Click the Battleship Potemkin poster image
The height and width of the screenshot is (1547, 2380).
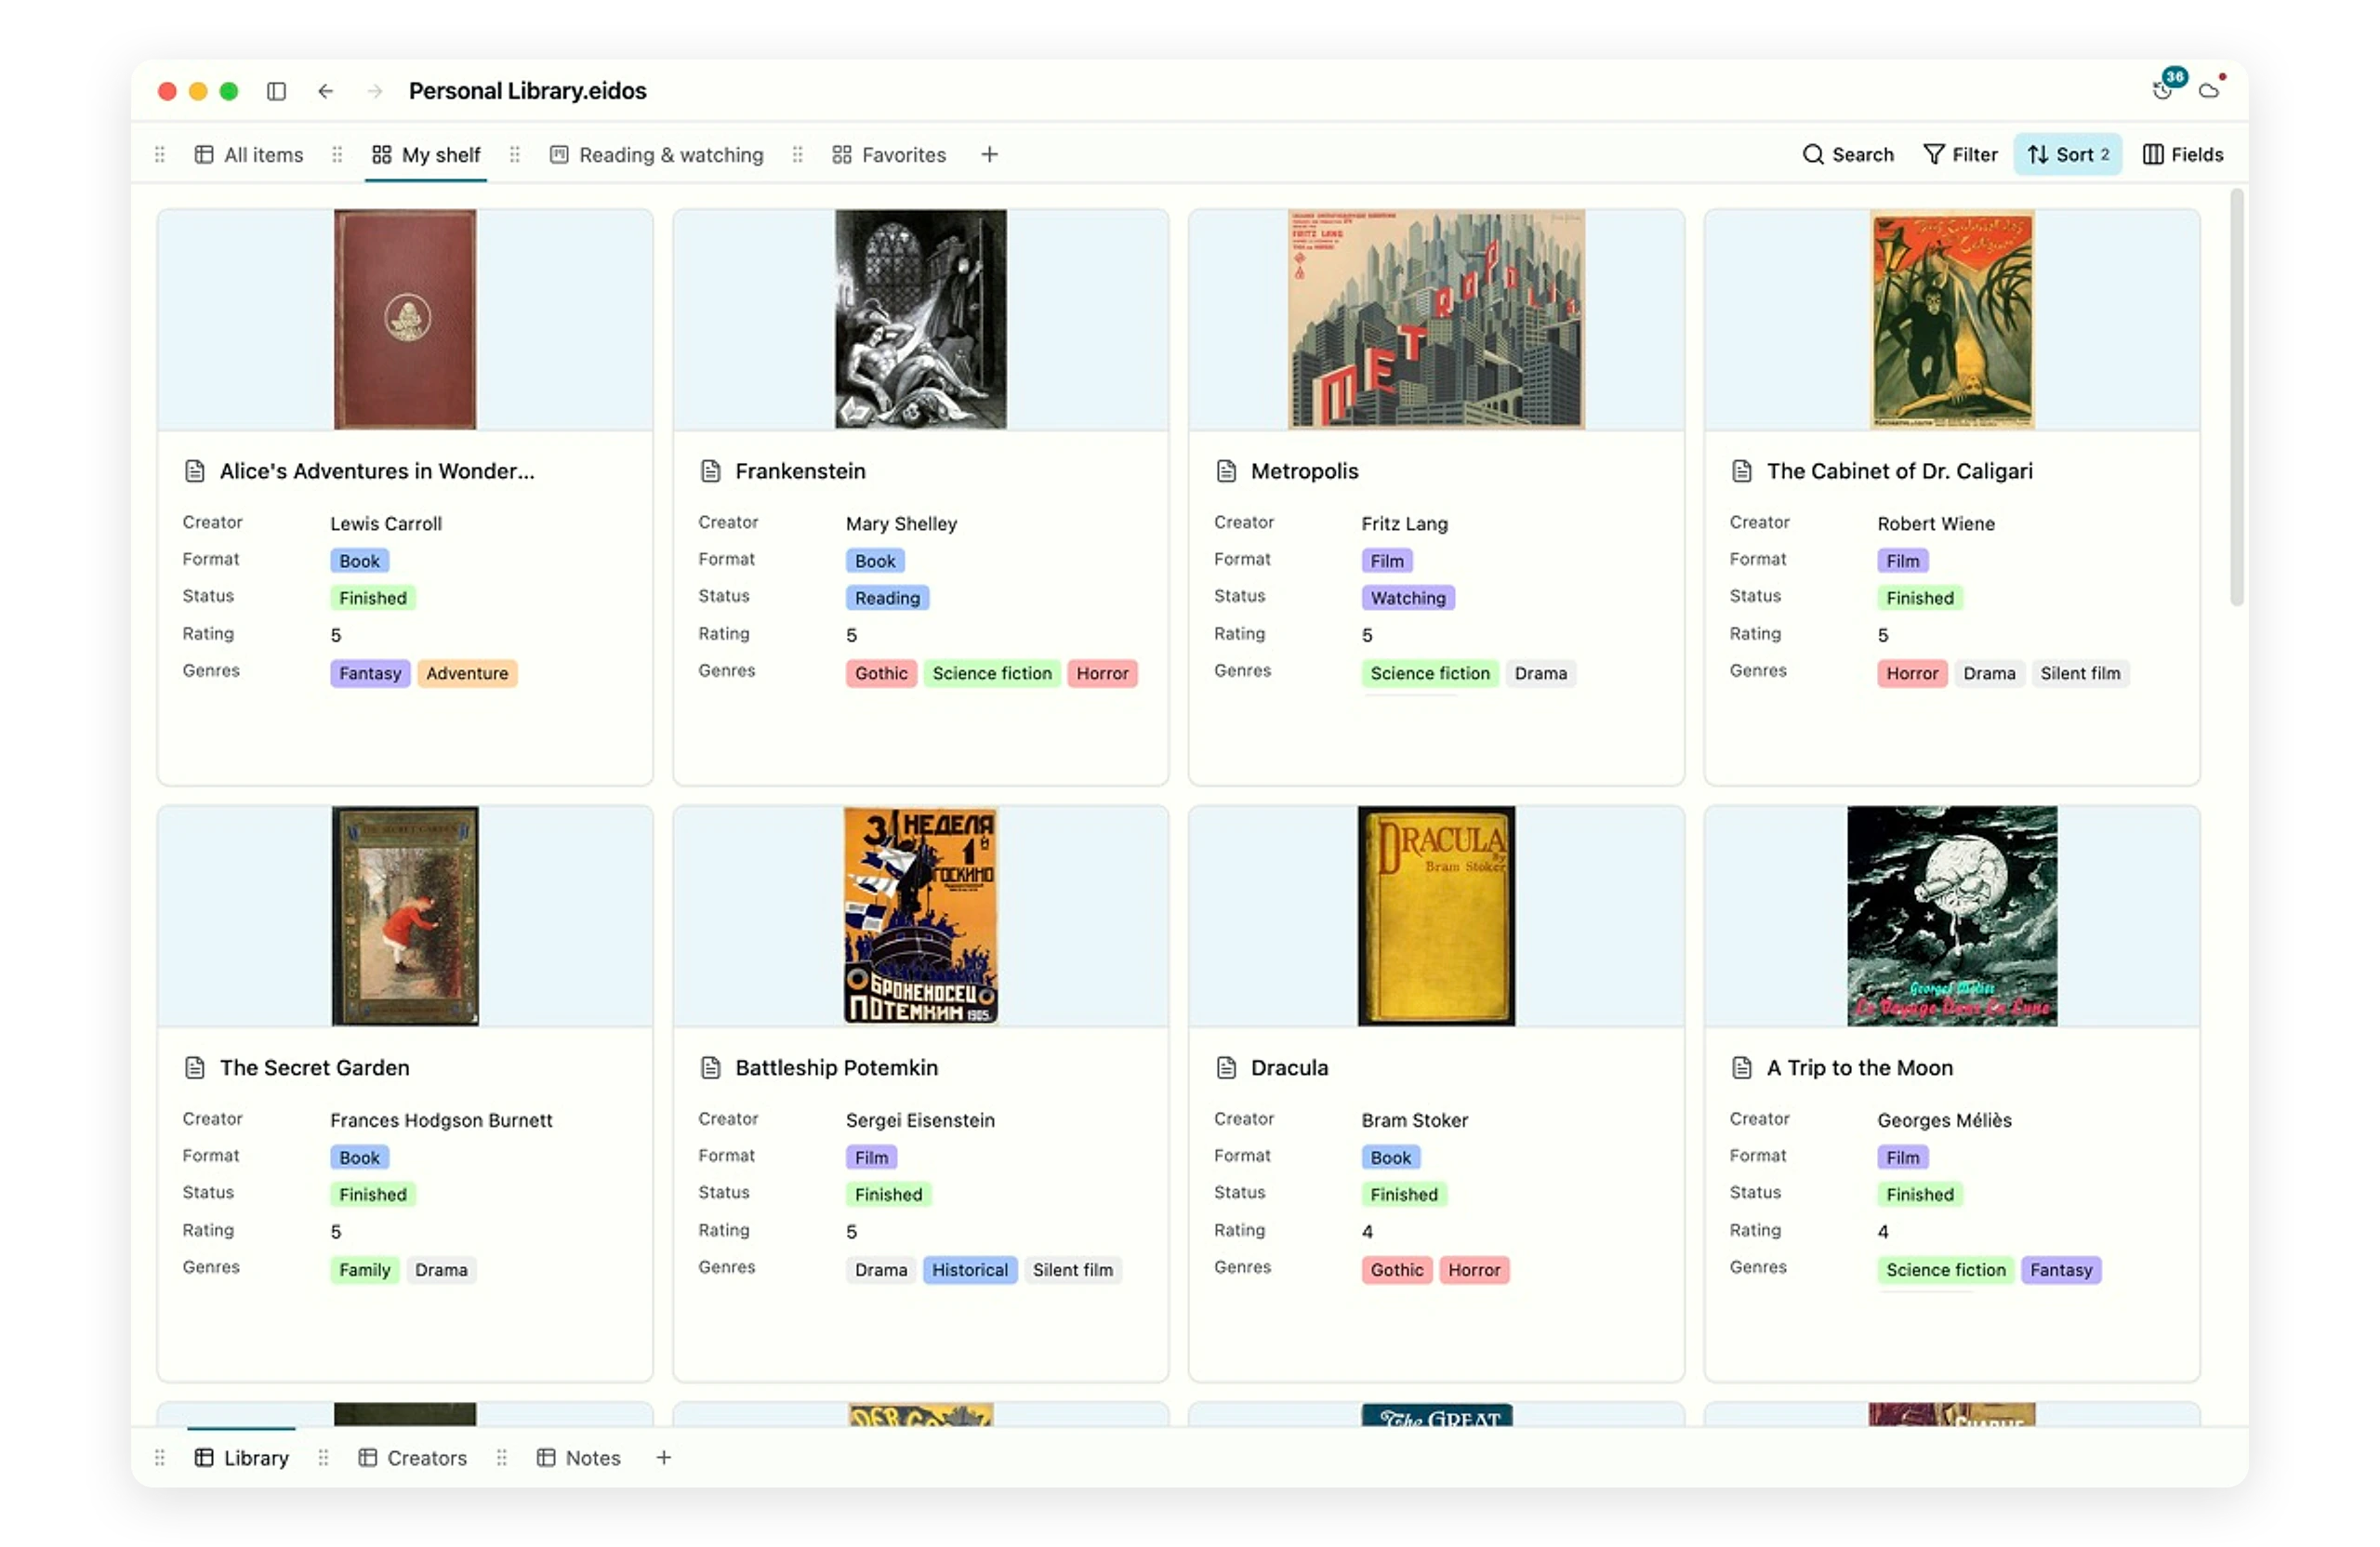point(921,916)
